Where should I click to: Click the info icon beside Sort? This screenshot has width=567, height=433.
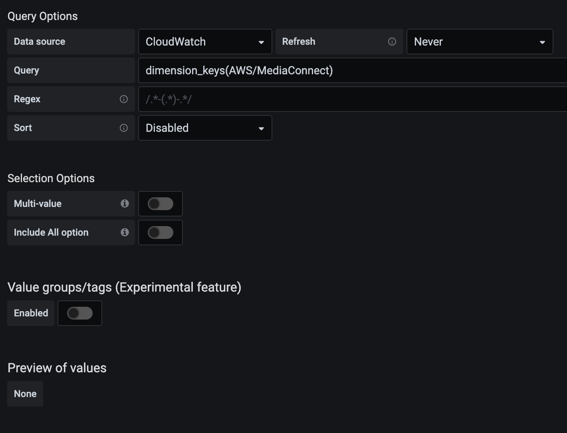pos(124,128)
